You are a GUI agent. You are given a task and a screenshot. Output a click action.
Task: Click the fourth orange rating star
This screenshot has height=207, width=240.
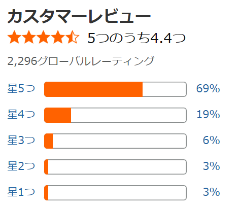point(58,37)
